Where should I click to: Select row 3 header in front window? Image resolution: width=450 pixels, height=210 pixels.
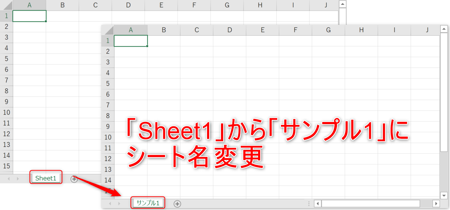(108, 62)
